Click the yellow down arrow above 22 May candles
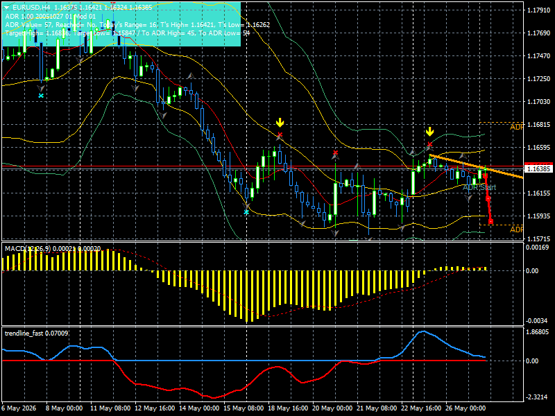This screenshot has width=555, height=416. click(x=429, y=132)
